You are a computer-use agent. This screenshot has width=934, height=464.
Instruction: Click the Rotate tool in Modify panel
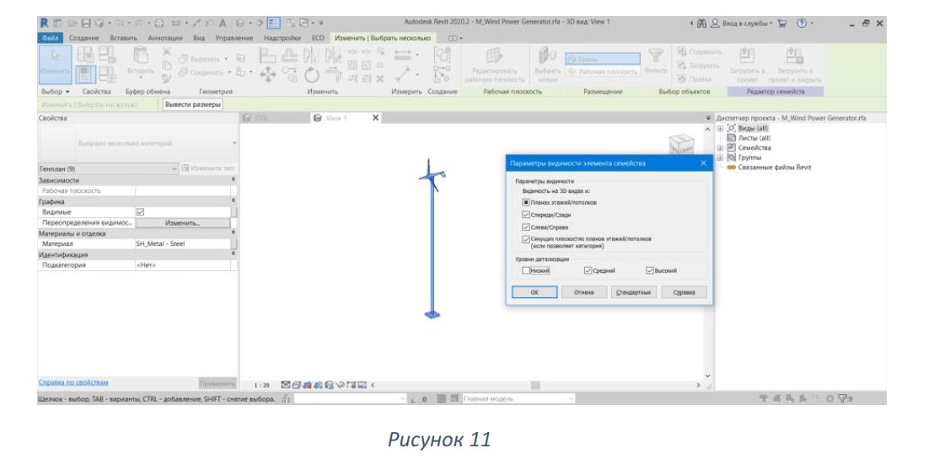pos(312,76)
